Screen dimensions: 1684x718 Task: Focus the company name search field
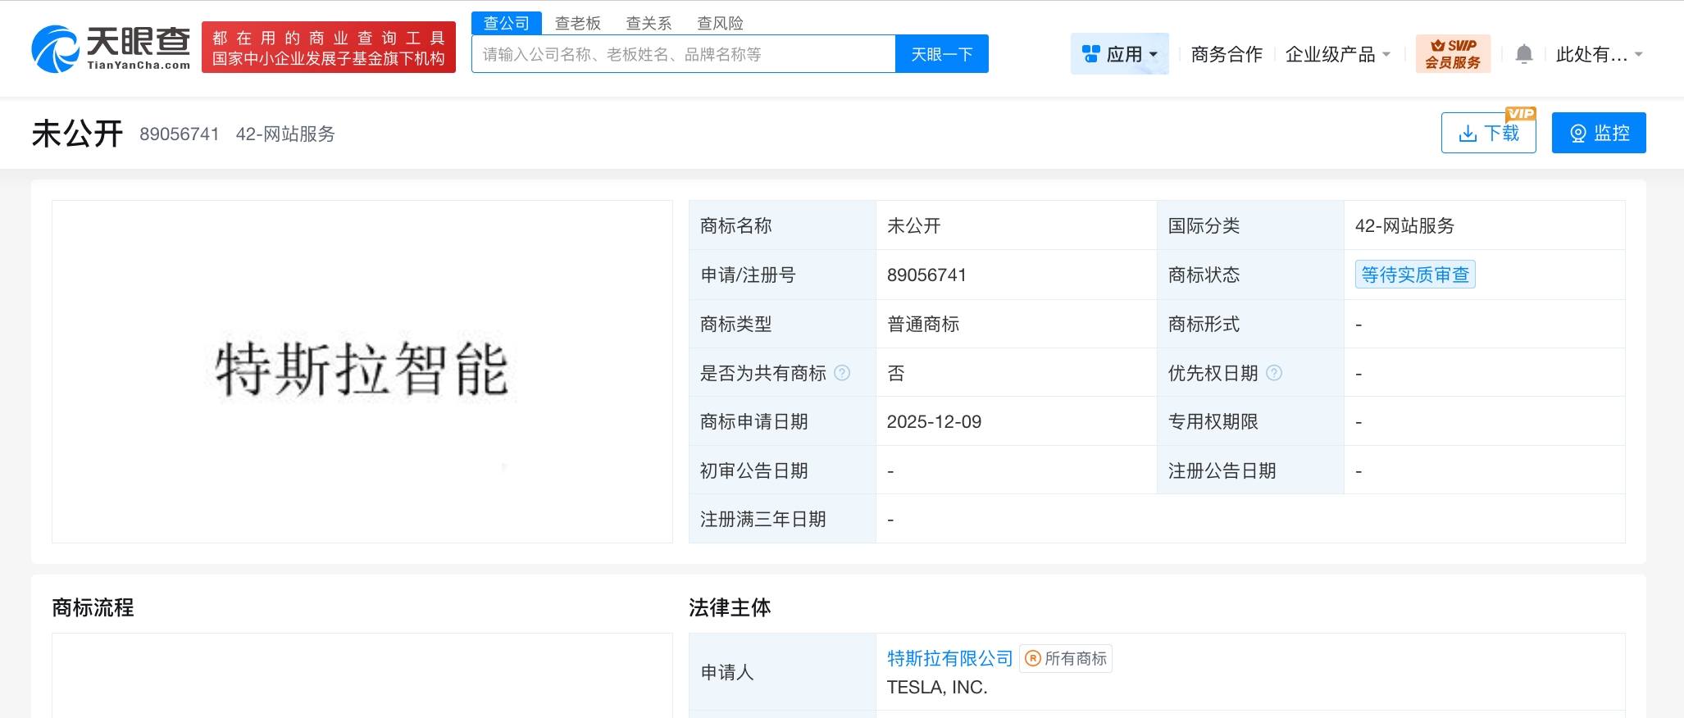684,54
